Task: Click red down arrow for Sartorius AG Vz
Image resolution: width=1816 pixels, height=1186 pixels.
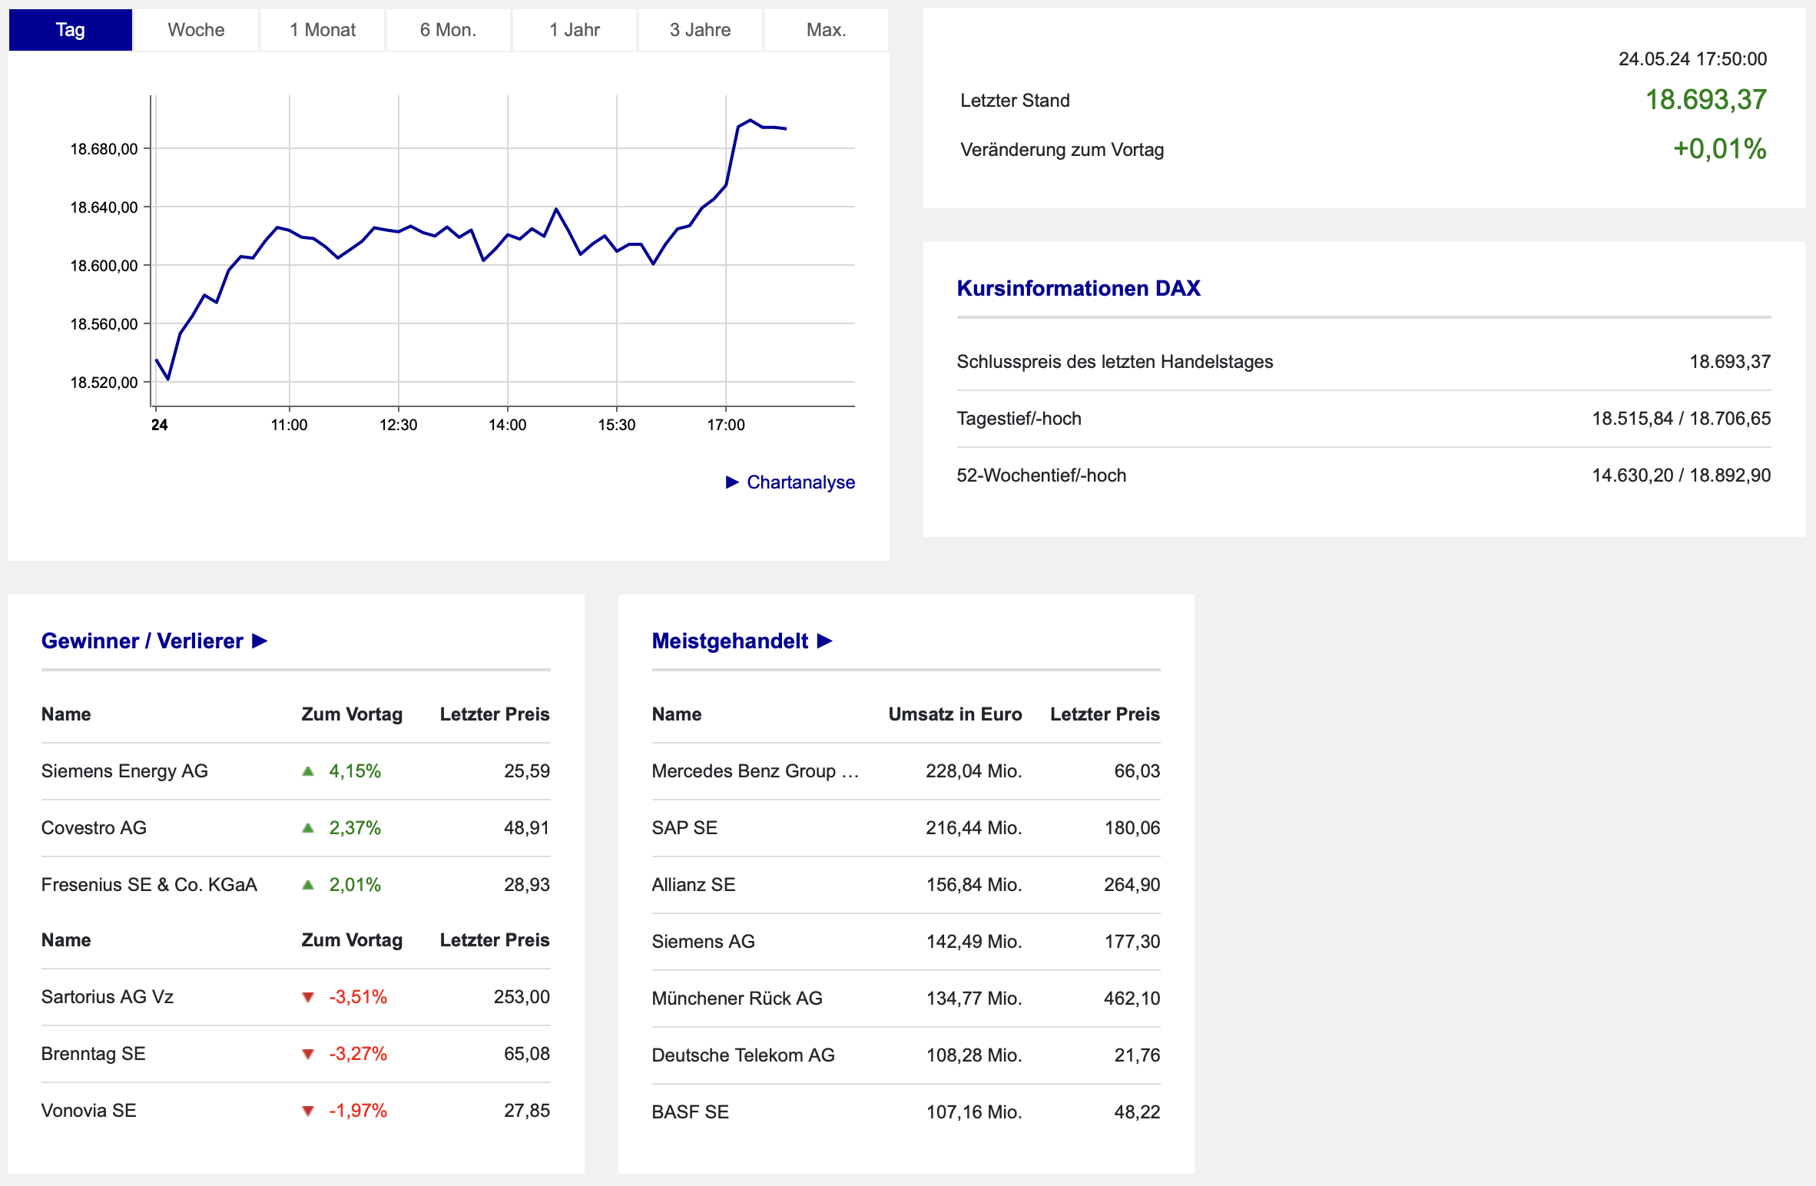Action: [x=308, y=997]
